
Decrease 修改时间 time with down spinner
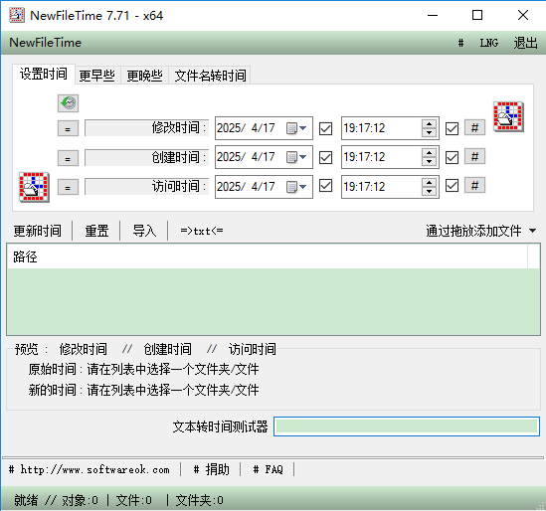429,132
